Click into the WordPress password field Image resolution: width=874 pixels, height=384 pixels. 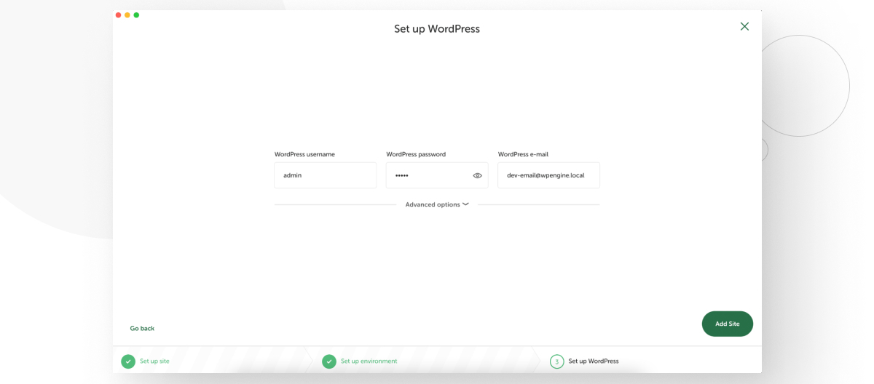[428, 175]
